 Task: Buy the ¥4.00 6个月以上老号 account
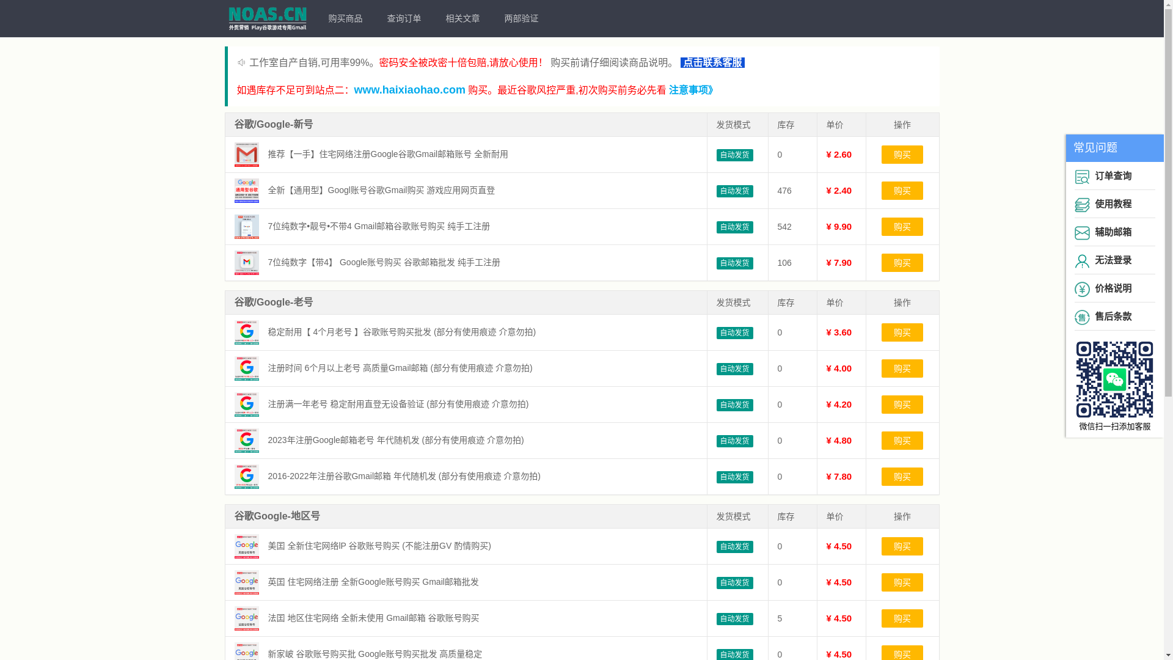click(902, 369)
